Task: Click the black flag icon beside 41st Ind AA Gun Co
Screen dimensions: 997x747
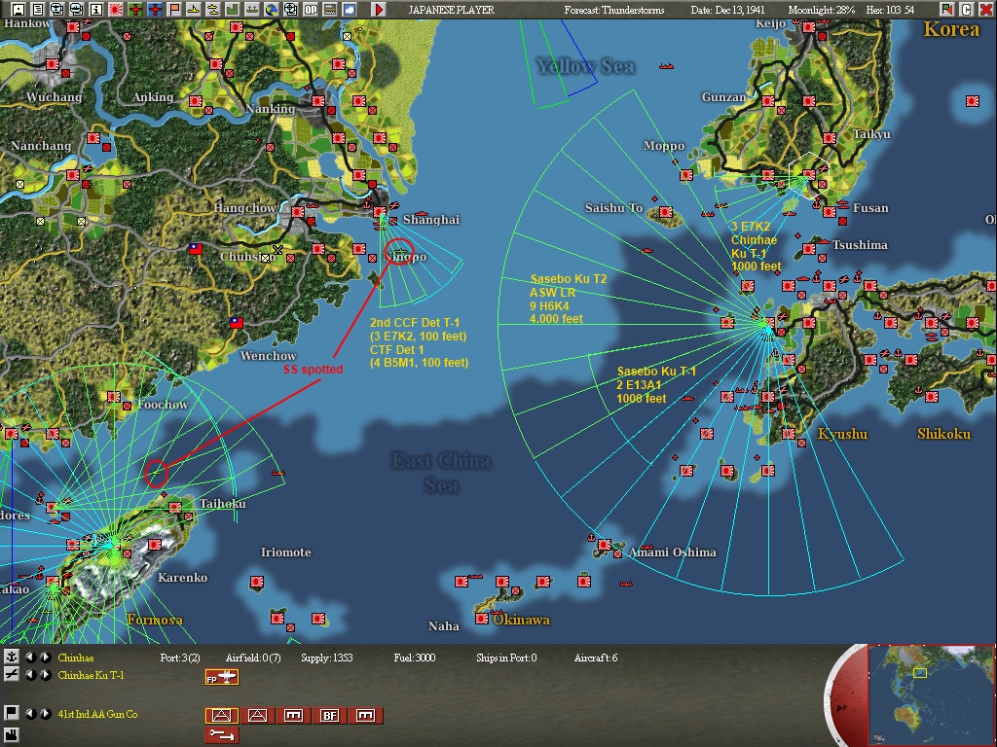Action: pyautogui.click(x=11, y=713)
